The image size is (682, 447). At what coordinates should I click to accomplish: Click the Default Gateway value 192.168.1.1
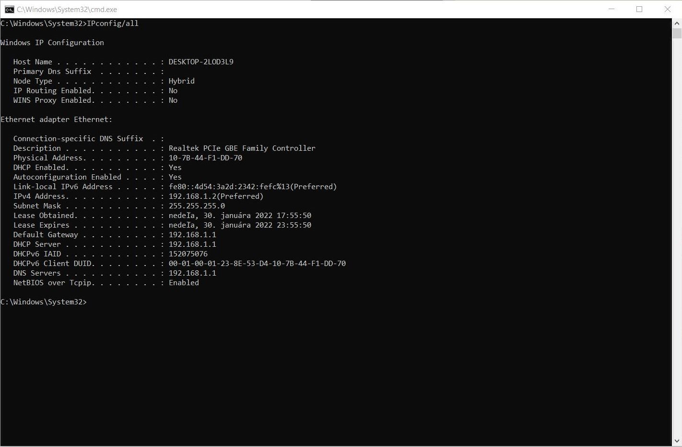(x=192, y=235)
